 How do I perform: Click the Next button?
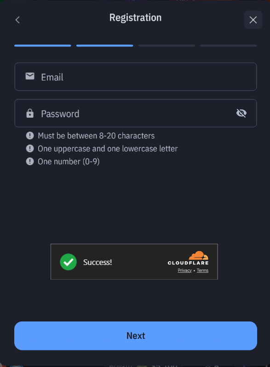[136, 336]
